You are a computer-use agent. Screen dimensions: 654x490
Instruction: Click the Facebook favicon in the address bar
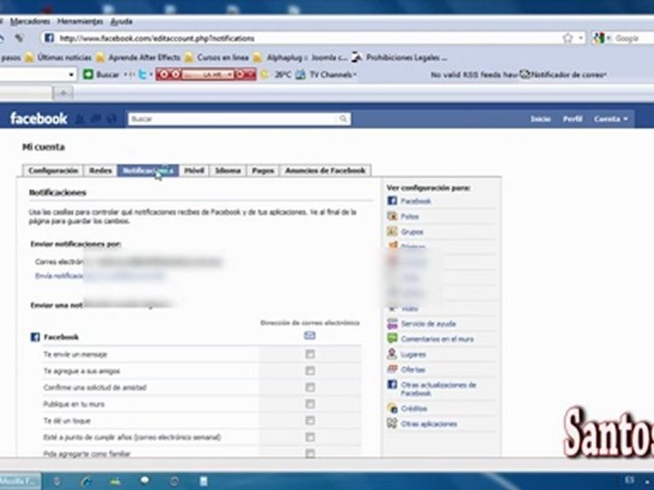[x=49, y=38]
